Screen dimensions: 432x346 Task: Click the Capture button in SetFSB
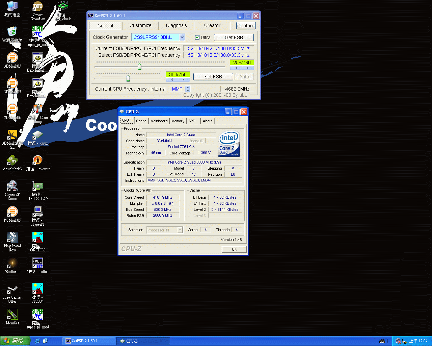tap(246, 26)
